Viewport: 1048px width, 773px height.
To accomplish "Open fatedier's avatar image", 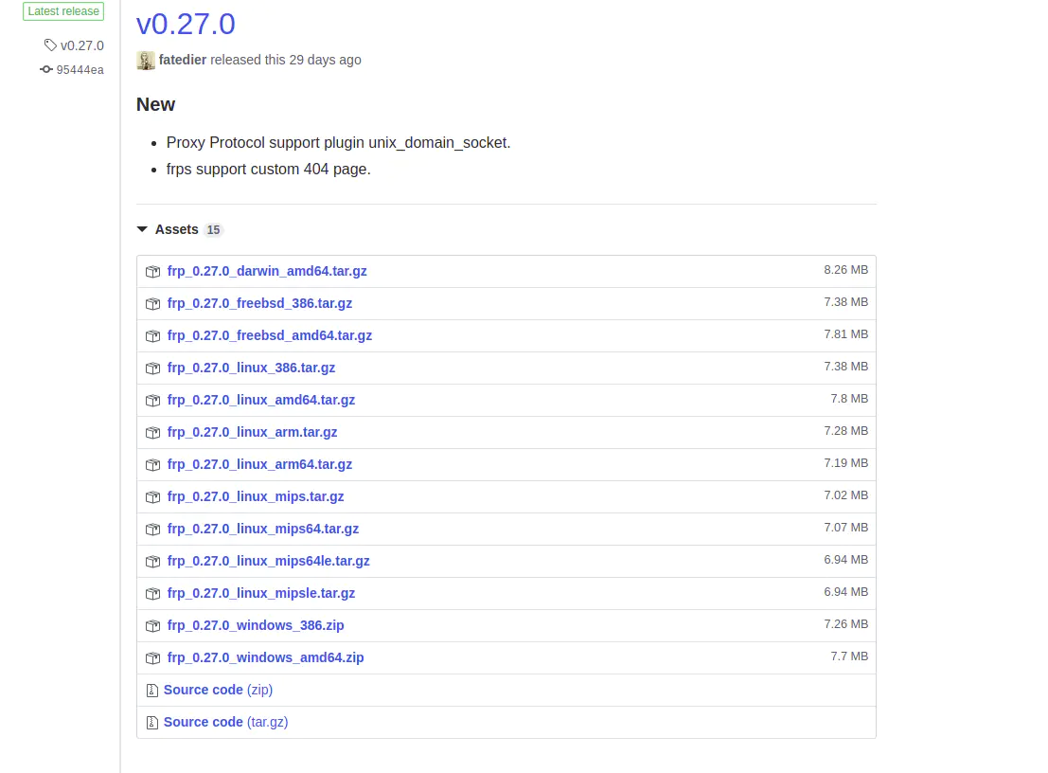I will pyautogui.click(x=146, y=61).
